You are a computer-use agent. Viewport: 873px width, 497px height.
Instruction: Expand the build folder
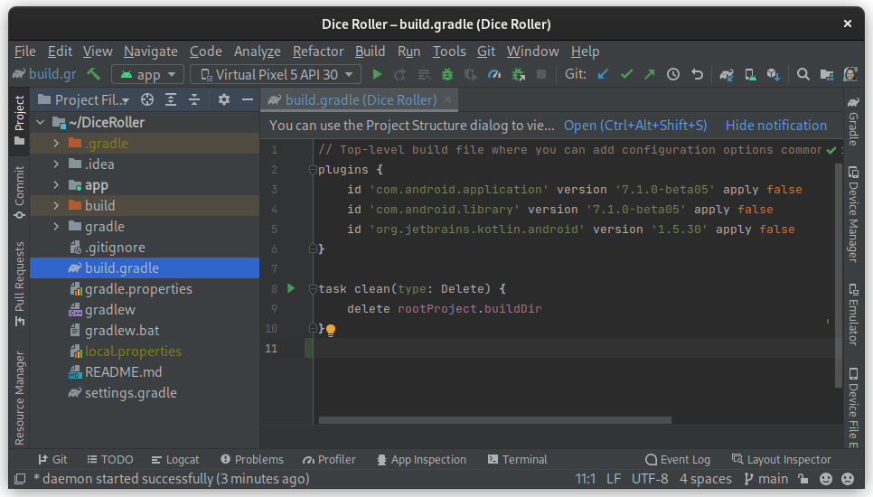point(56,205)
